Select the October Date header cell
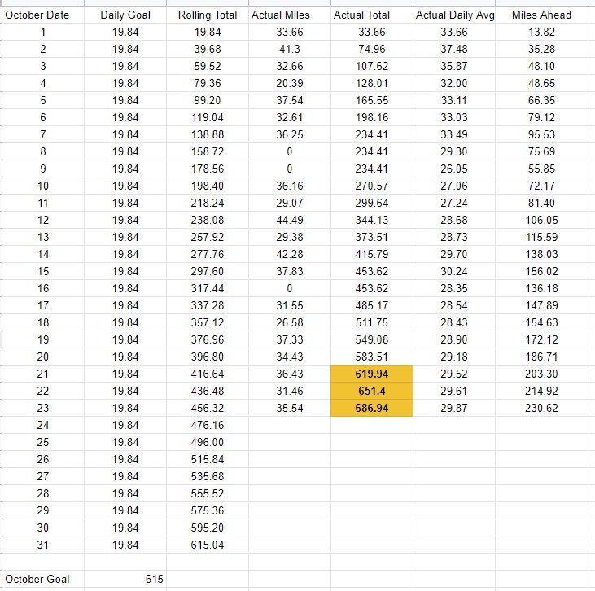 pyautogui.click(x=43, y=15)
